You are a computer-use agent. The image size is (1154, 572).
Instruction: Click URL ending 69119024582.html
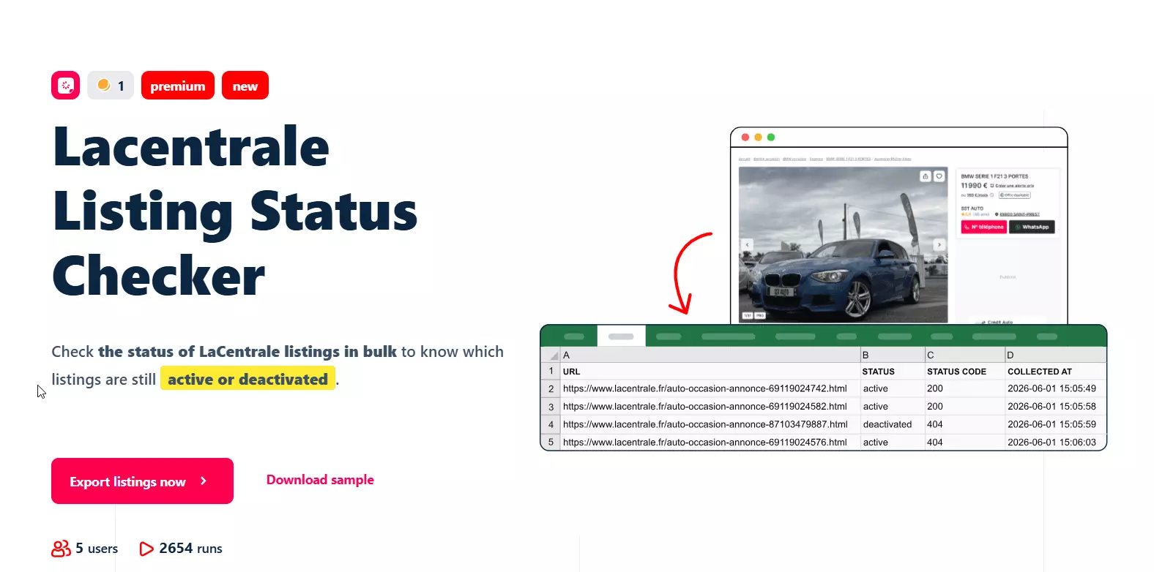point(704,406)
